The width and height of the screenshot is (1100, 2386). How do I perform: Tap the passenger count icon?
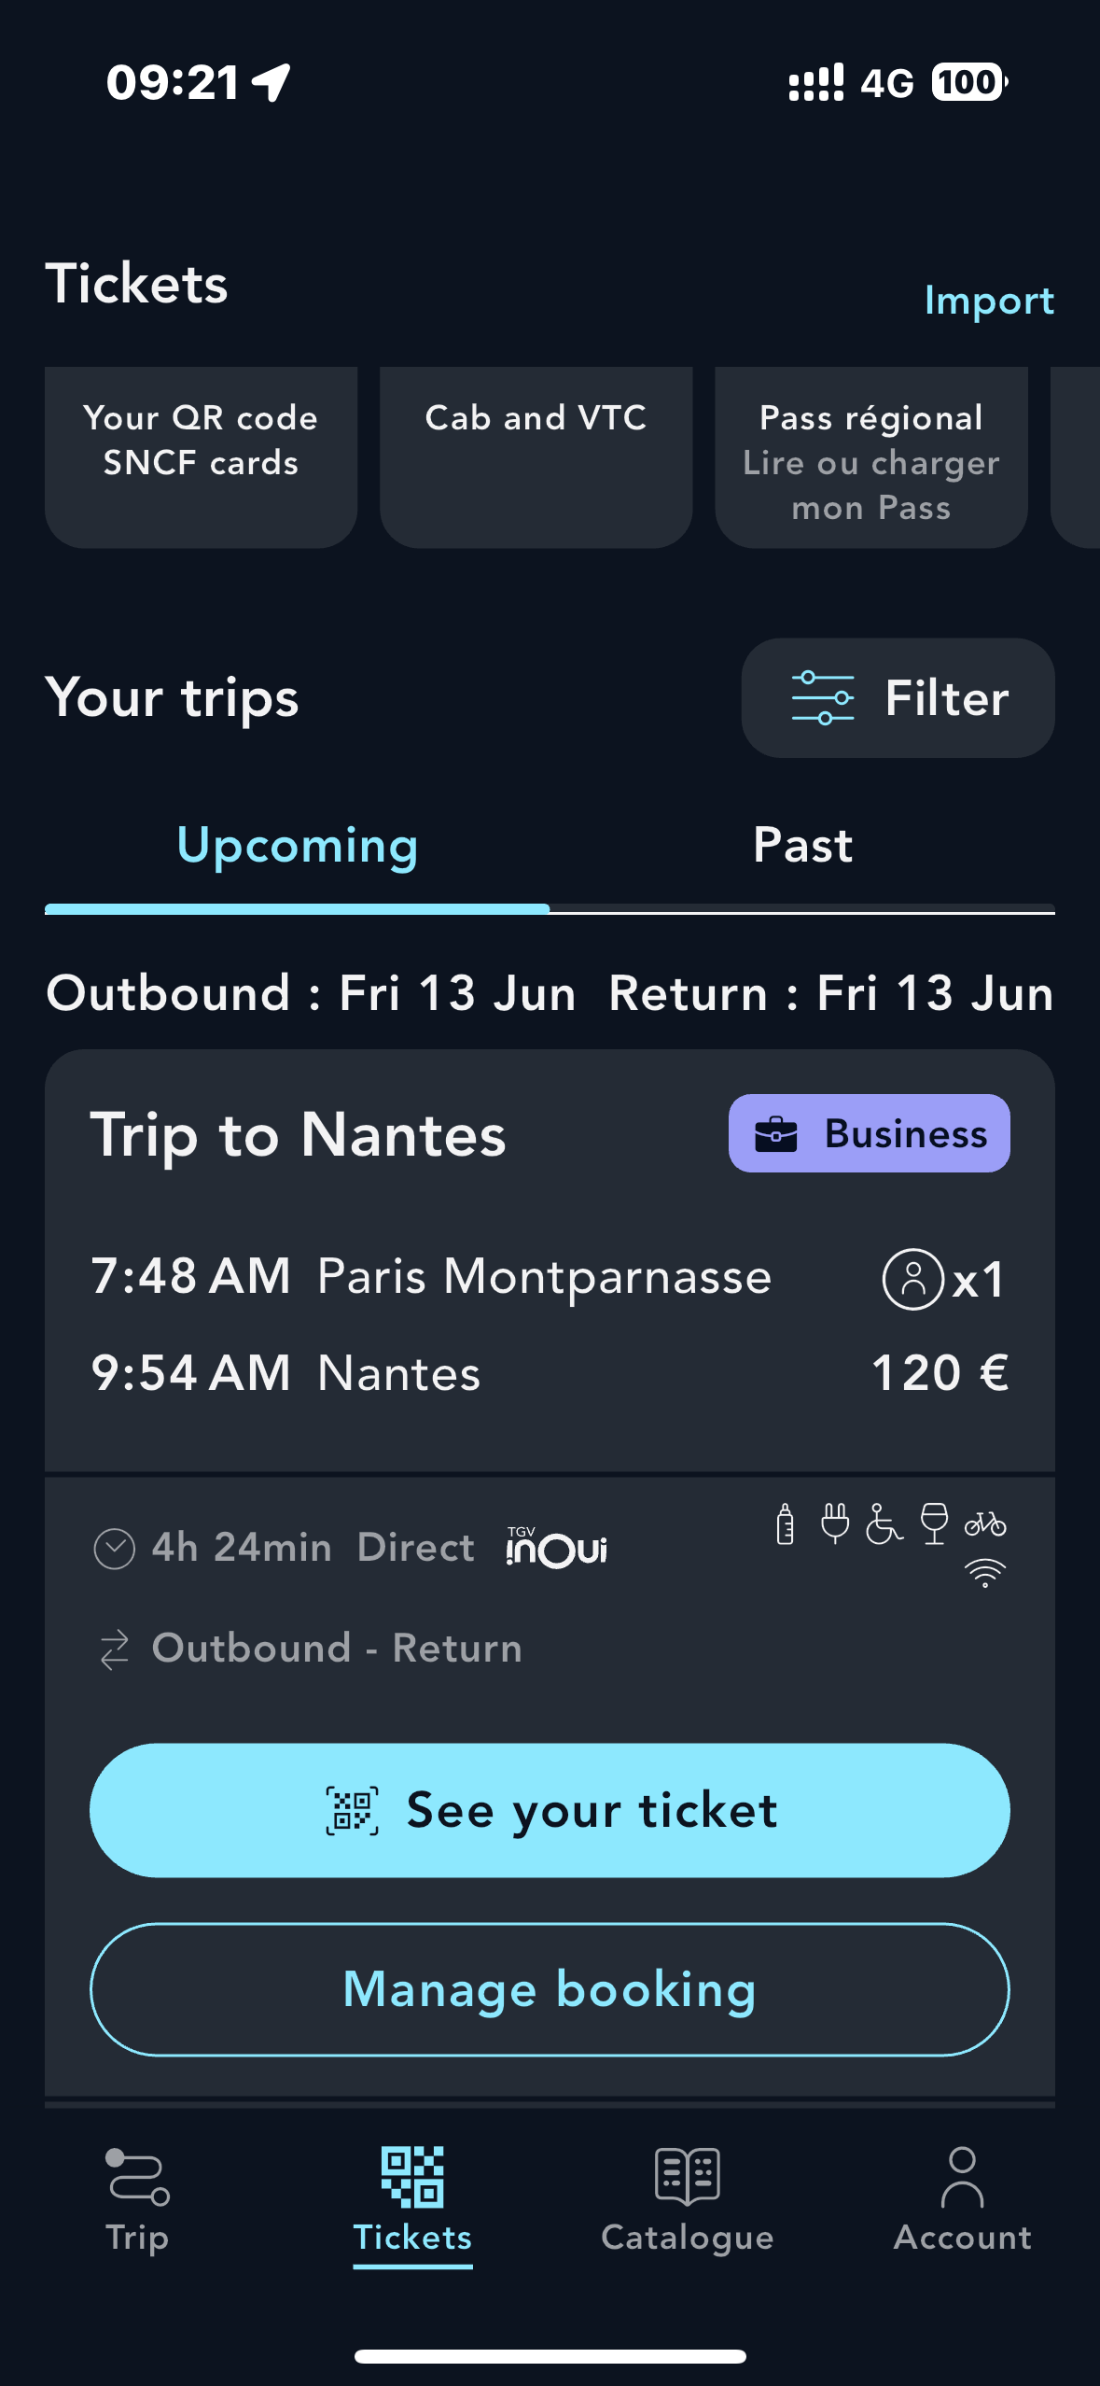(913, 1279)
